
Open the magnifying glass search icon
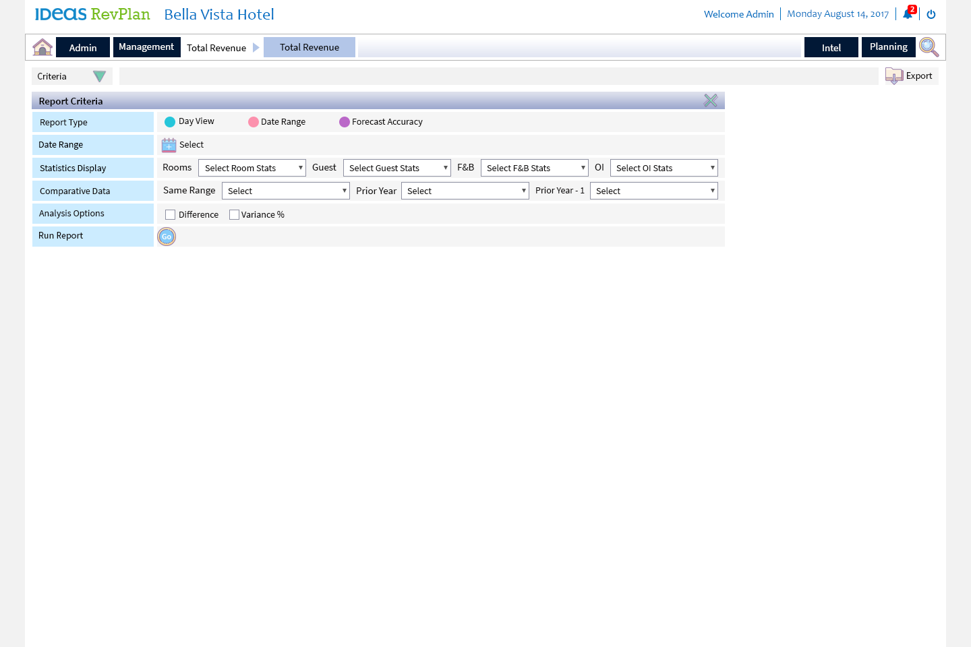tap(929, 47)
